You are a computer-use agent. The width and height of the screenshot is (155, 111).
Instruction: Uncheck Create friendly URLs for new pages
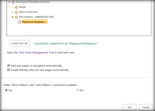click(8, 70)
